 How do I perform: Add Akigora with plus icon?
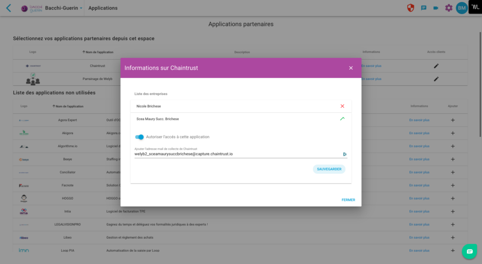[452, 133]
